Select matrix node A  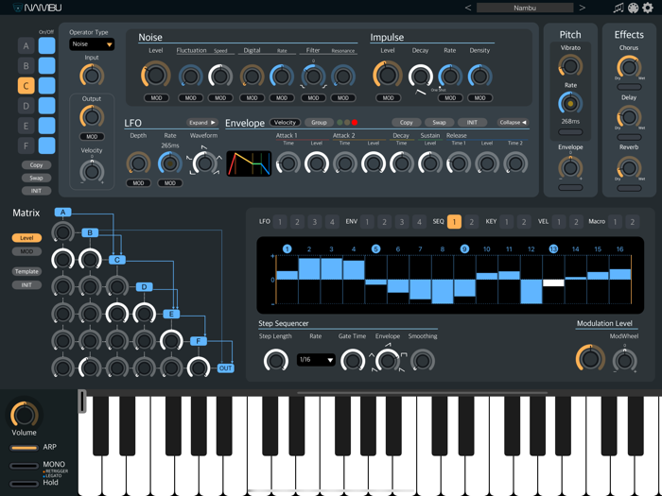[x=63, y=213]
